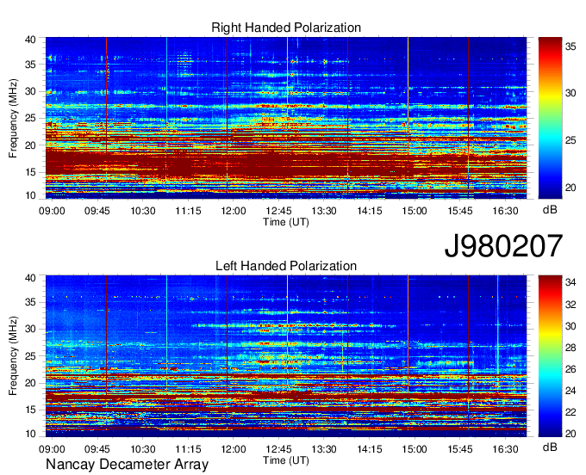
Task: Click "13:30" time tick of Right Handed plot
Action: [324, 211]
